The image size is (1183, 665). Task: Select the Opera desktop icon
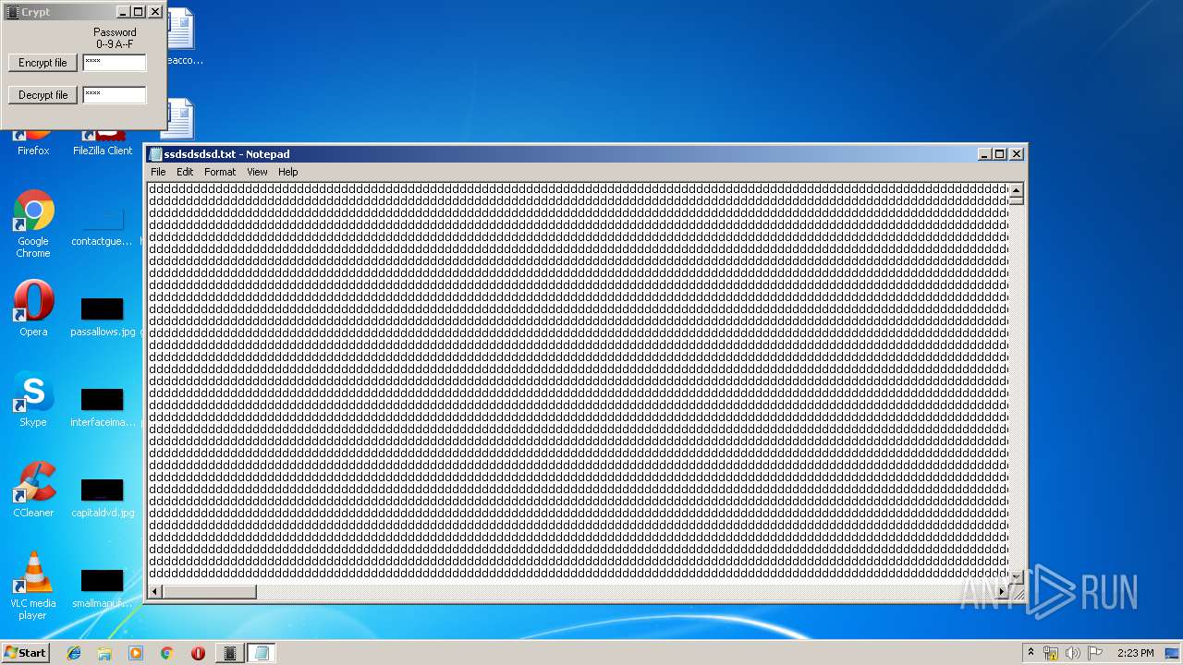click(x=33, y=308)
